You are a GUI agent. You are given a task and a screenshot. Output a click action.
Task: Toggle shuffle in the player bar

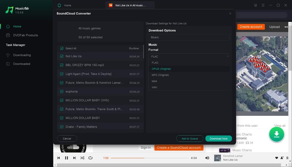click(x=82, y=158)
